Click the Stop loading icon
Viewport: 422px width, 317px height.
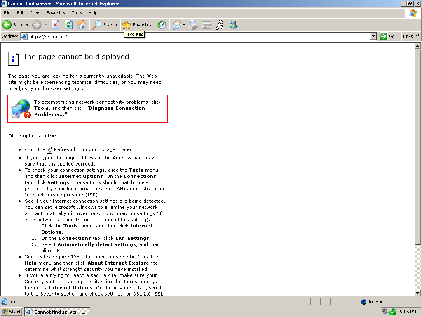click(55, 25)
